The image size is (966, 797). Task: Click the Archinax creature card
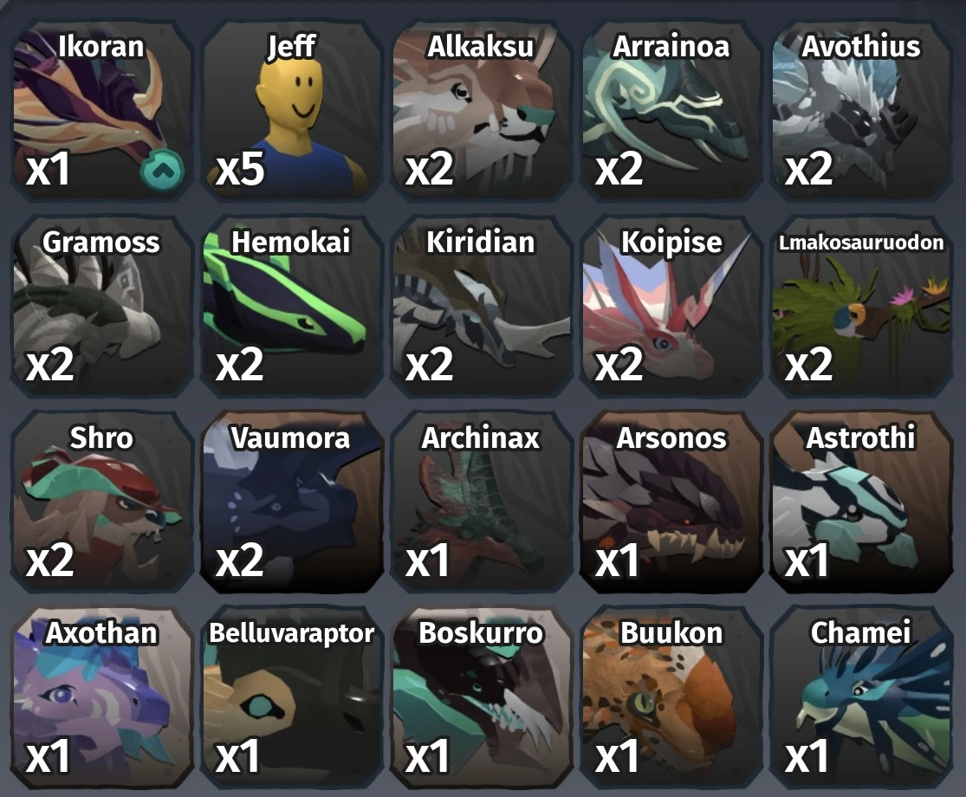click(481, 502)
